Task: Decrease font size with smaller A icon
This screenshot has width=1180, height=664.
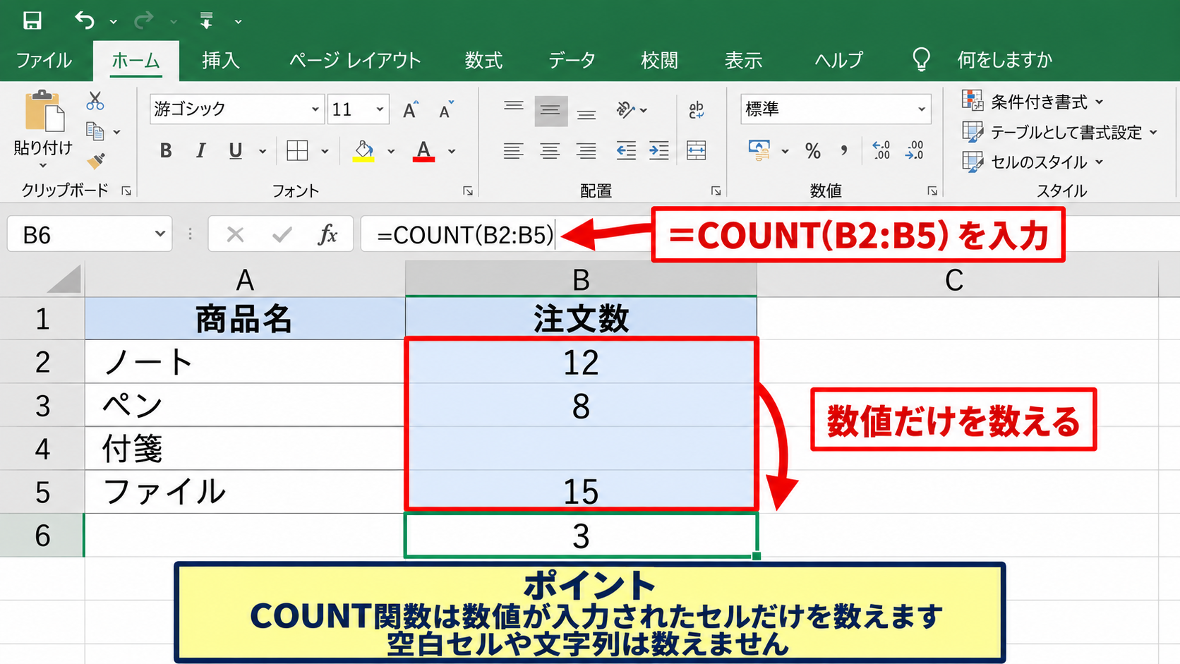Action: point(446,110)
